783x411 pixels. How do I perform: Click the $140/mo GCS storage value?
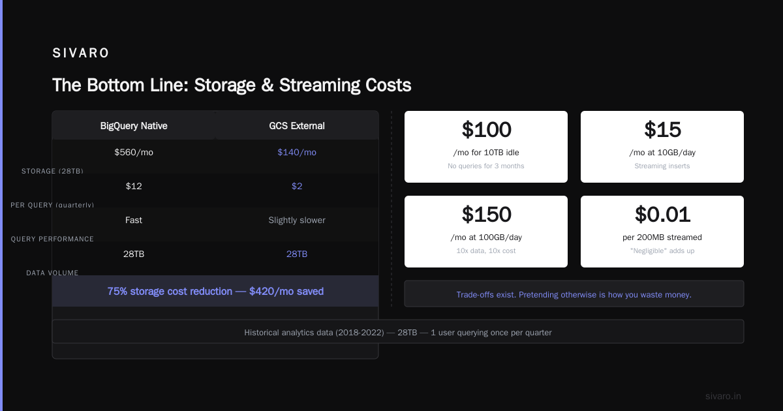(x=297, y=152)
